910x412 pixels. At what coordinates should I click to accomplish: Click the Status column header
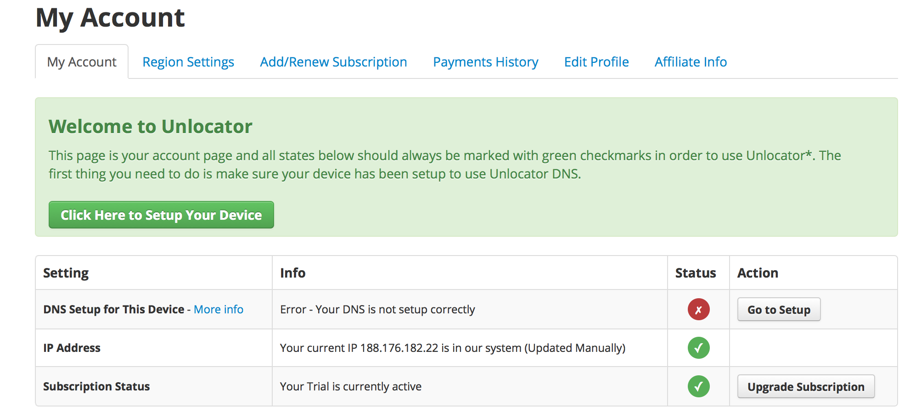[x=696, y=273]
